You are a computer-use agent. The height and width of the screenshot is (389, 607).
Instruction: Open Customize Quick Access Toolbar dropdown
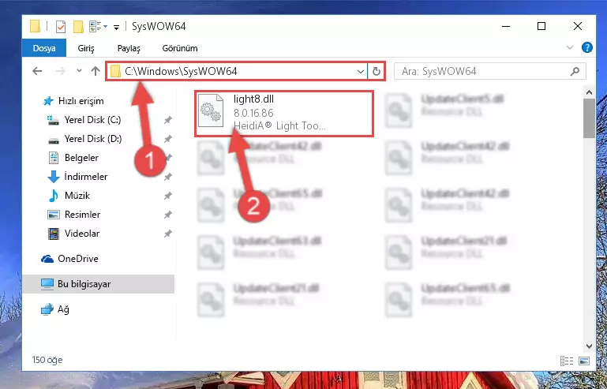(116, 27)
